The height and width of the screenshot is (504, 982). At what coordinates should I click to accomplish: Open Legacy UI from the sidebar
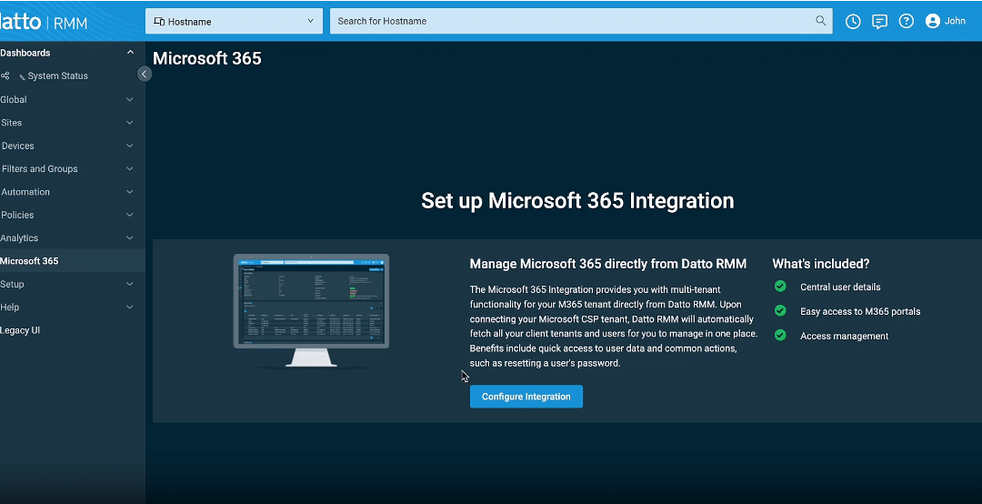20,330
